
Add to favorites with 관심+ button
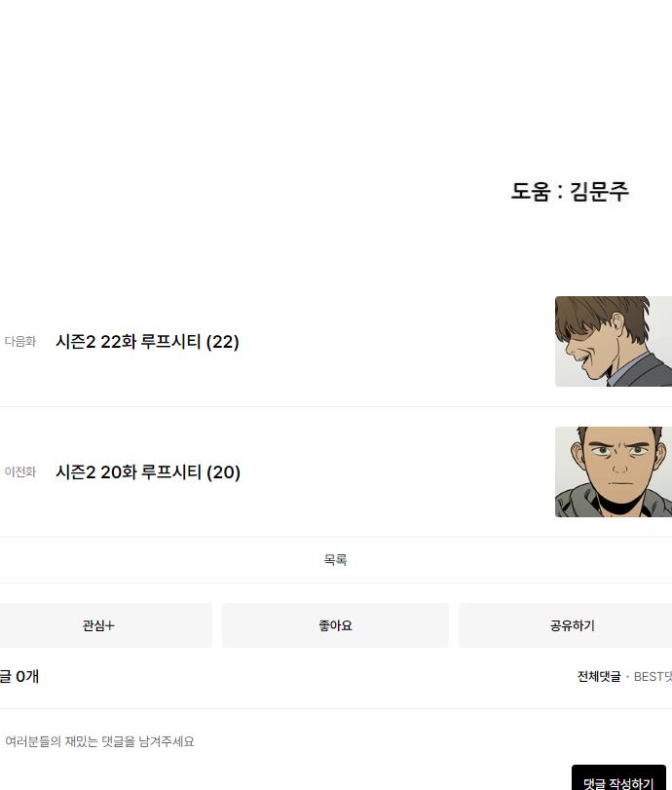click(98, 625)
